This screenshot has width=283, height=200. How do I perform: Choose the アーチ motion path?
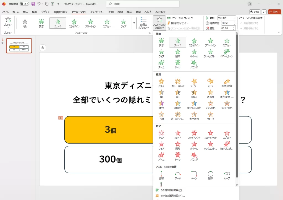[x=178, y=175]
